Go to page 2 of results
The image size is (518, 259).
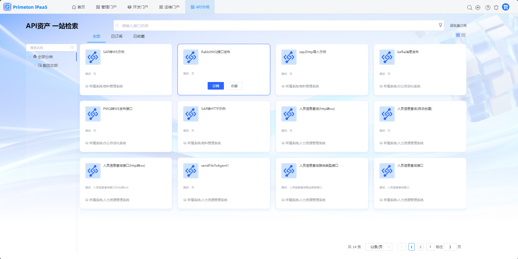(420, 247)
